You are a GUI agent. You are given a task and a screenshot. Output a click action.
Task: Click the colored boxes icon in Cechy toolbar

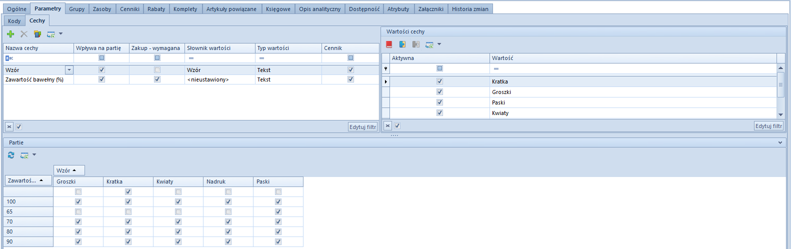37,34
